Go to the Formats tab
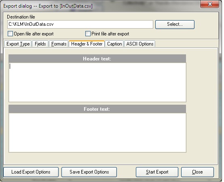 click(x=59, y=44)
